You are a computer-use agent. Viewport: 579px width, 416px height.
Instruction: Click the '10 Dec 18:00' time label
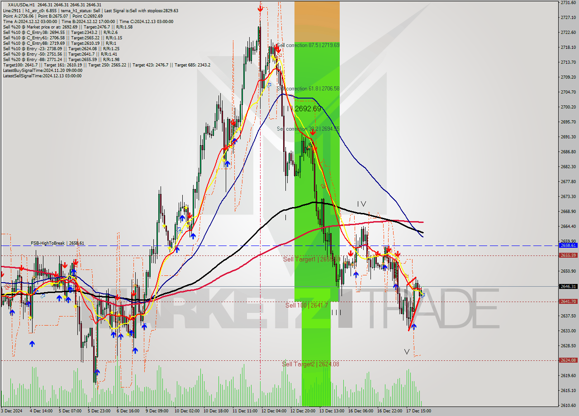tap(216, 411)
